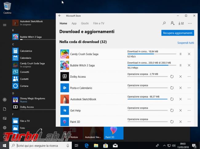Screen dimensions: 200x149
Task: Go back with the Microsoft Store arrow
Action: pos(60,16)
